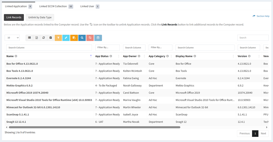Open the Section Help link
Screen dimensions: 273x142
(x=261, y=16)
